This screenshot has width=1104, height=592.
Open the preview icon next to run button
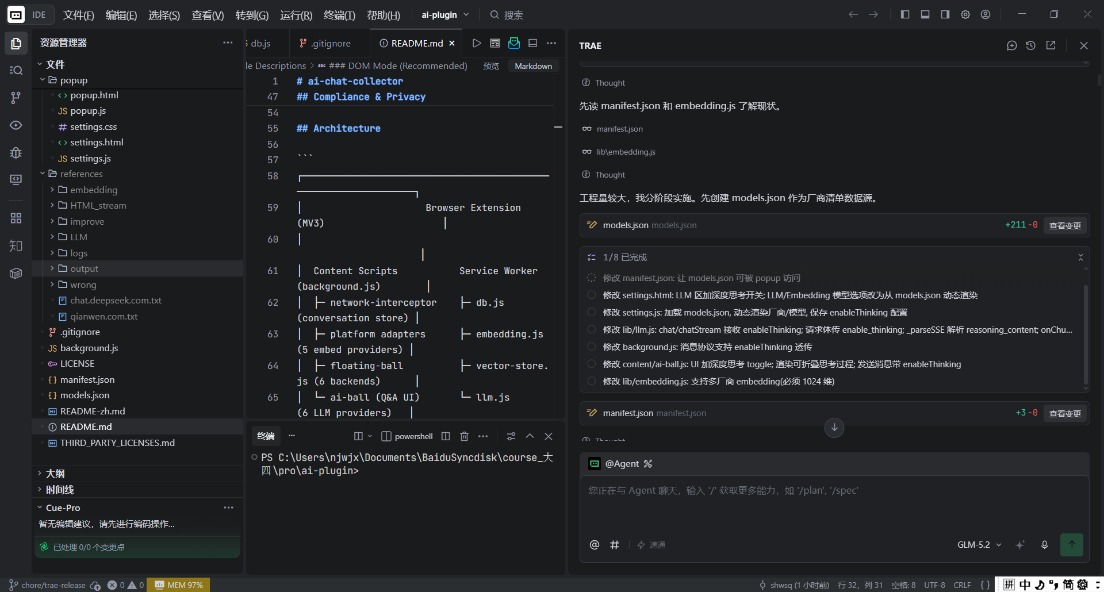point(495,43)
